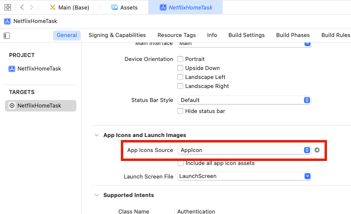351x214 pixels.
Task: Collapse the App Icons and Launch Images section
Action: pos(96,135)
